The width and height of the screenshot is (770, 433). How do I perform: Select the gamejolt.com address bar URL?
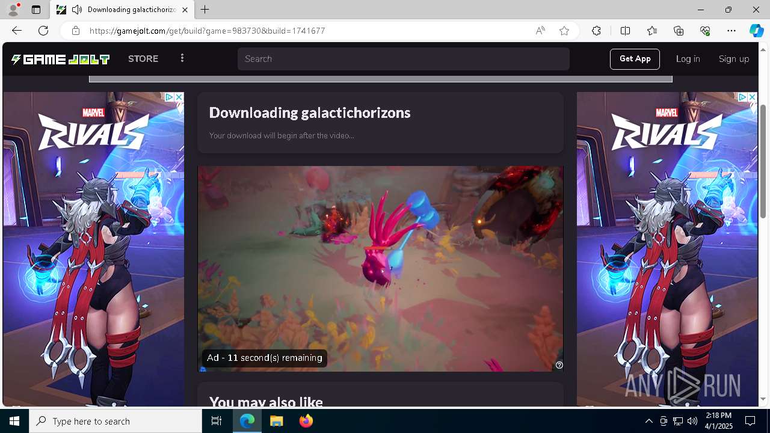pos(208,31)
